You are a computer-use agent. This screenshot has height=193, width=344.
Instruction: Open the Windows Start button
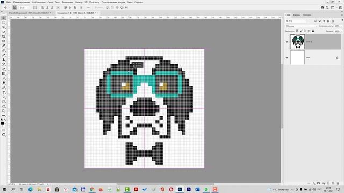4,189
